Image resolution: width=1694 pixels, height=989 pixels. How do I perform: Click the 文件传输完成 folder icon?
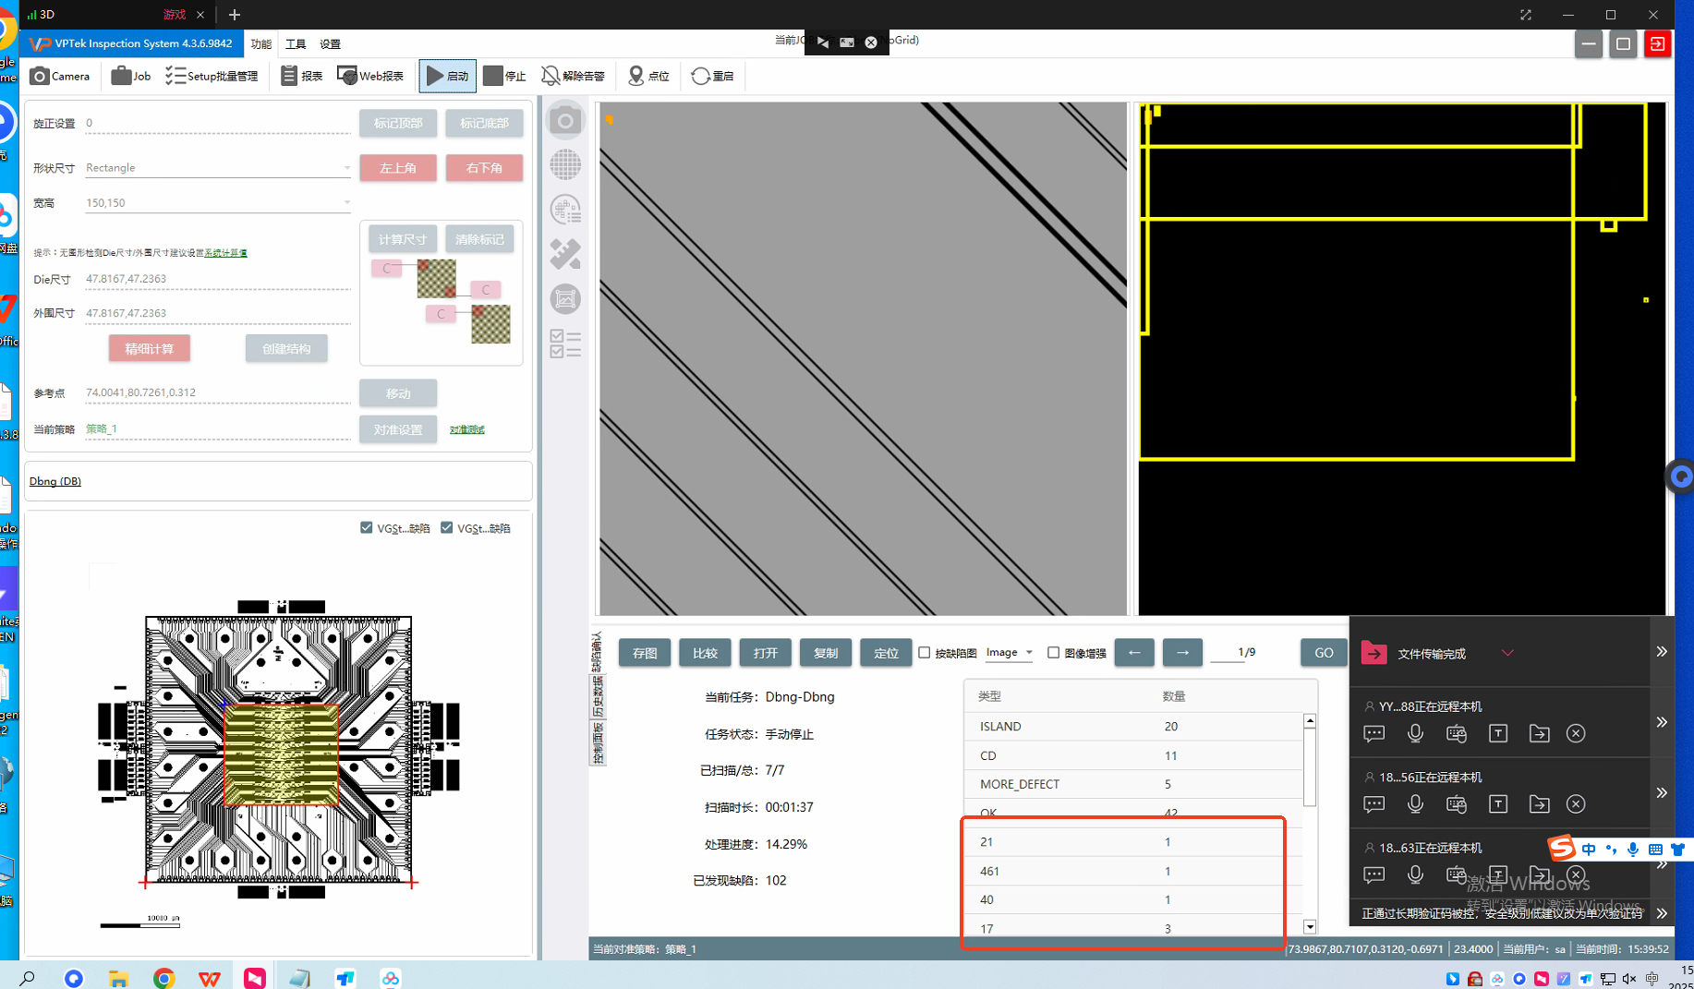[1373, 653]
